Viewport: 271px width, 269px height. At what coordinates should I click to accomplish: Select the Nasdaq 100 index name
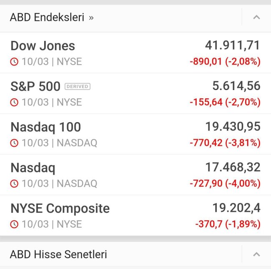click(46, 127)
